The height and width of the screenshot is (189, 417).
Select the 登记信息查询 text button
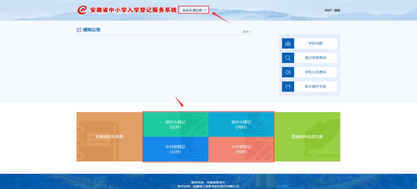(x=315, y=58)
